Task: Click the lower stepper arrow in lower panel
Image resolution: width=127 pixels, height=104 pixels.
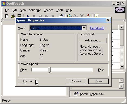Action: (121, 86)
